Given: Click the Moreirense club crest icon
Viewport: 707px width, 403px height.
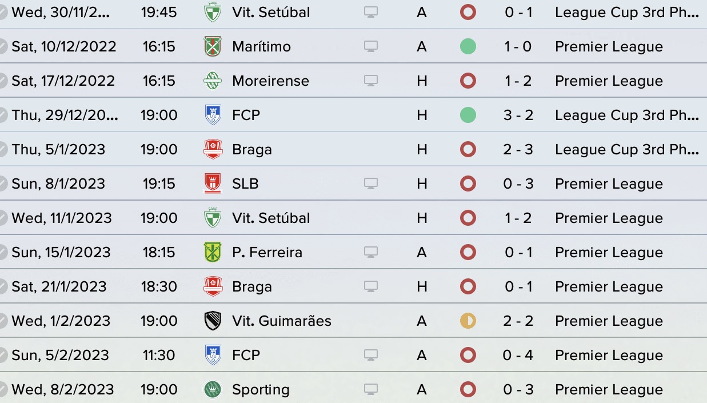Looking at the screenshot, I should [213, 81].
